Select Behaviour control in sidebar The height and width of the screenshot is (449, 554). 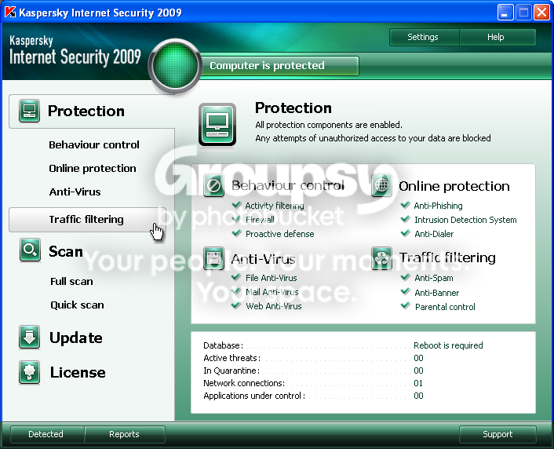pyautogui.click(x=94, y=144)
